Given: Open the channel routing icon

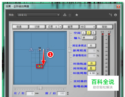Looking at the screenshot, I should pos(110,15).
